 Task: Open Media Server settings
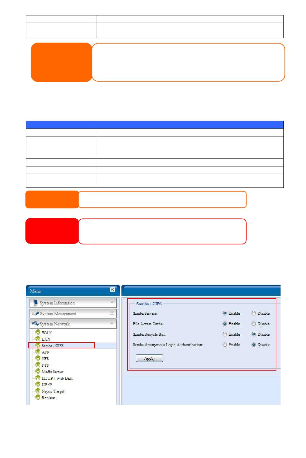tap(53, 372)
